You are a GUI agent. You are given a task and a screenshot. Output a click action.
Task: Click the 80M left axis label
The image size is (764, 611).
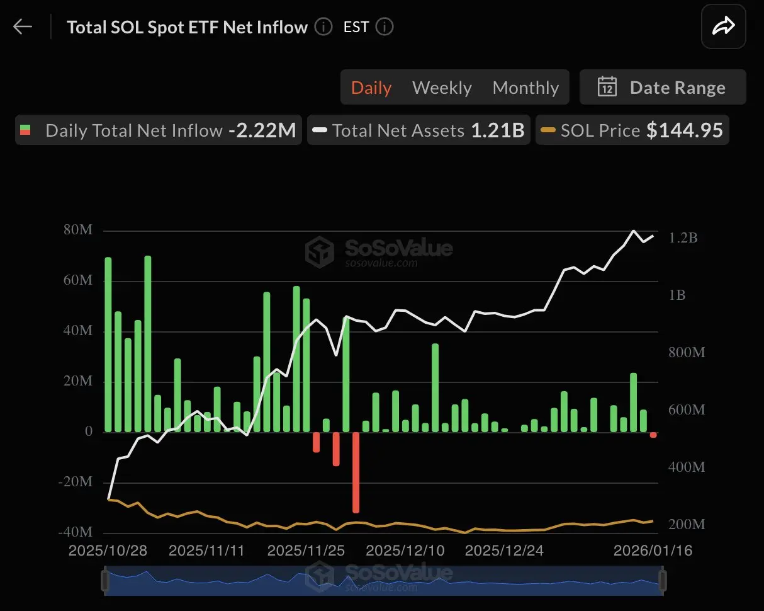[x=77, y=231]
